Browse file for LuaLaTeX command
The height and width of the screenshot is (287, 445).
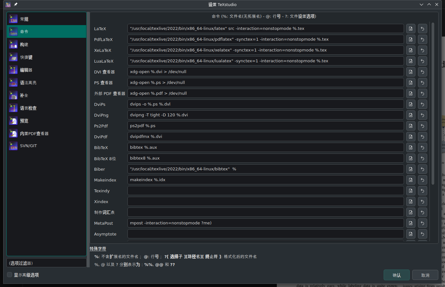coord(411,61)
